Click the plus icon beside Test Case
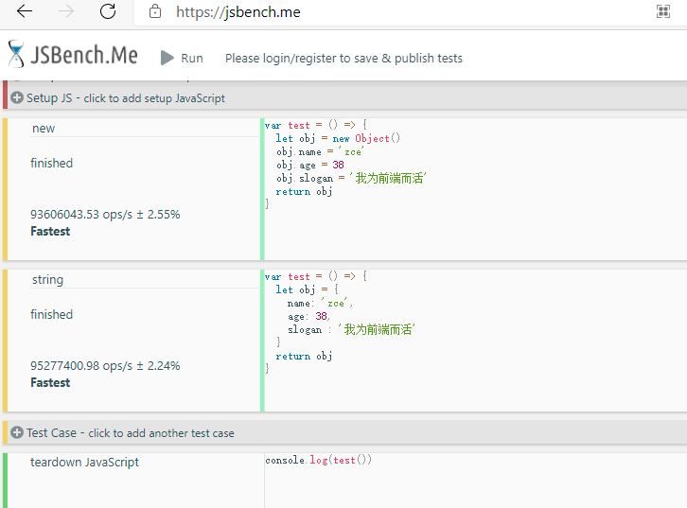The height and width of the screenshot is (508, 687). tap(17, 432)
